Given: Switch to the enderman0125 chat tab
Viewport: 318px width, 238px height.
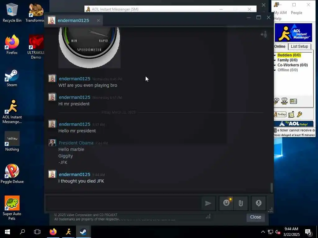Looking at the screenshot, I should (73, 20).
